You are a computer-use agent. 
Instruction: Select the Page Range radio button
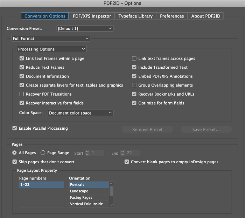pyautogui.click(x=43, y=153)
